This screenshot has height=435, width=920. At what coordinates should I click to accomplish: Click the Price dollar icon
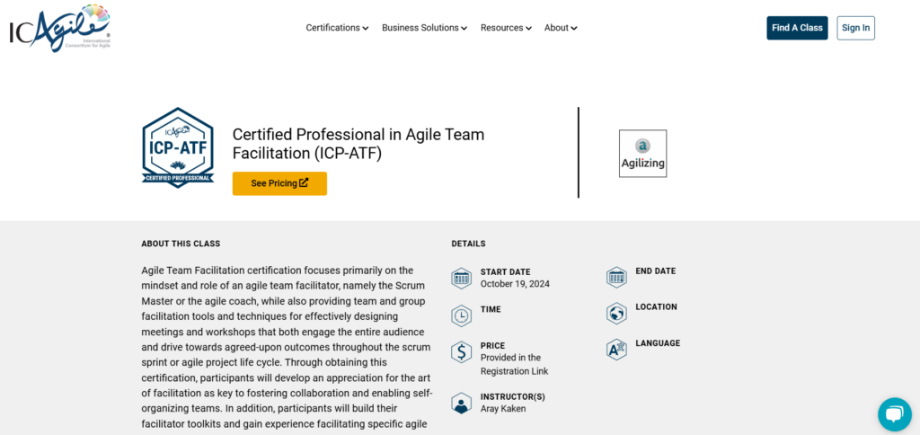pyautogui.click(x=461, y=352)
